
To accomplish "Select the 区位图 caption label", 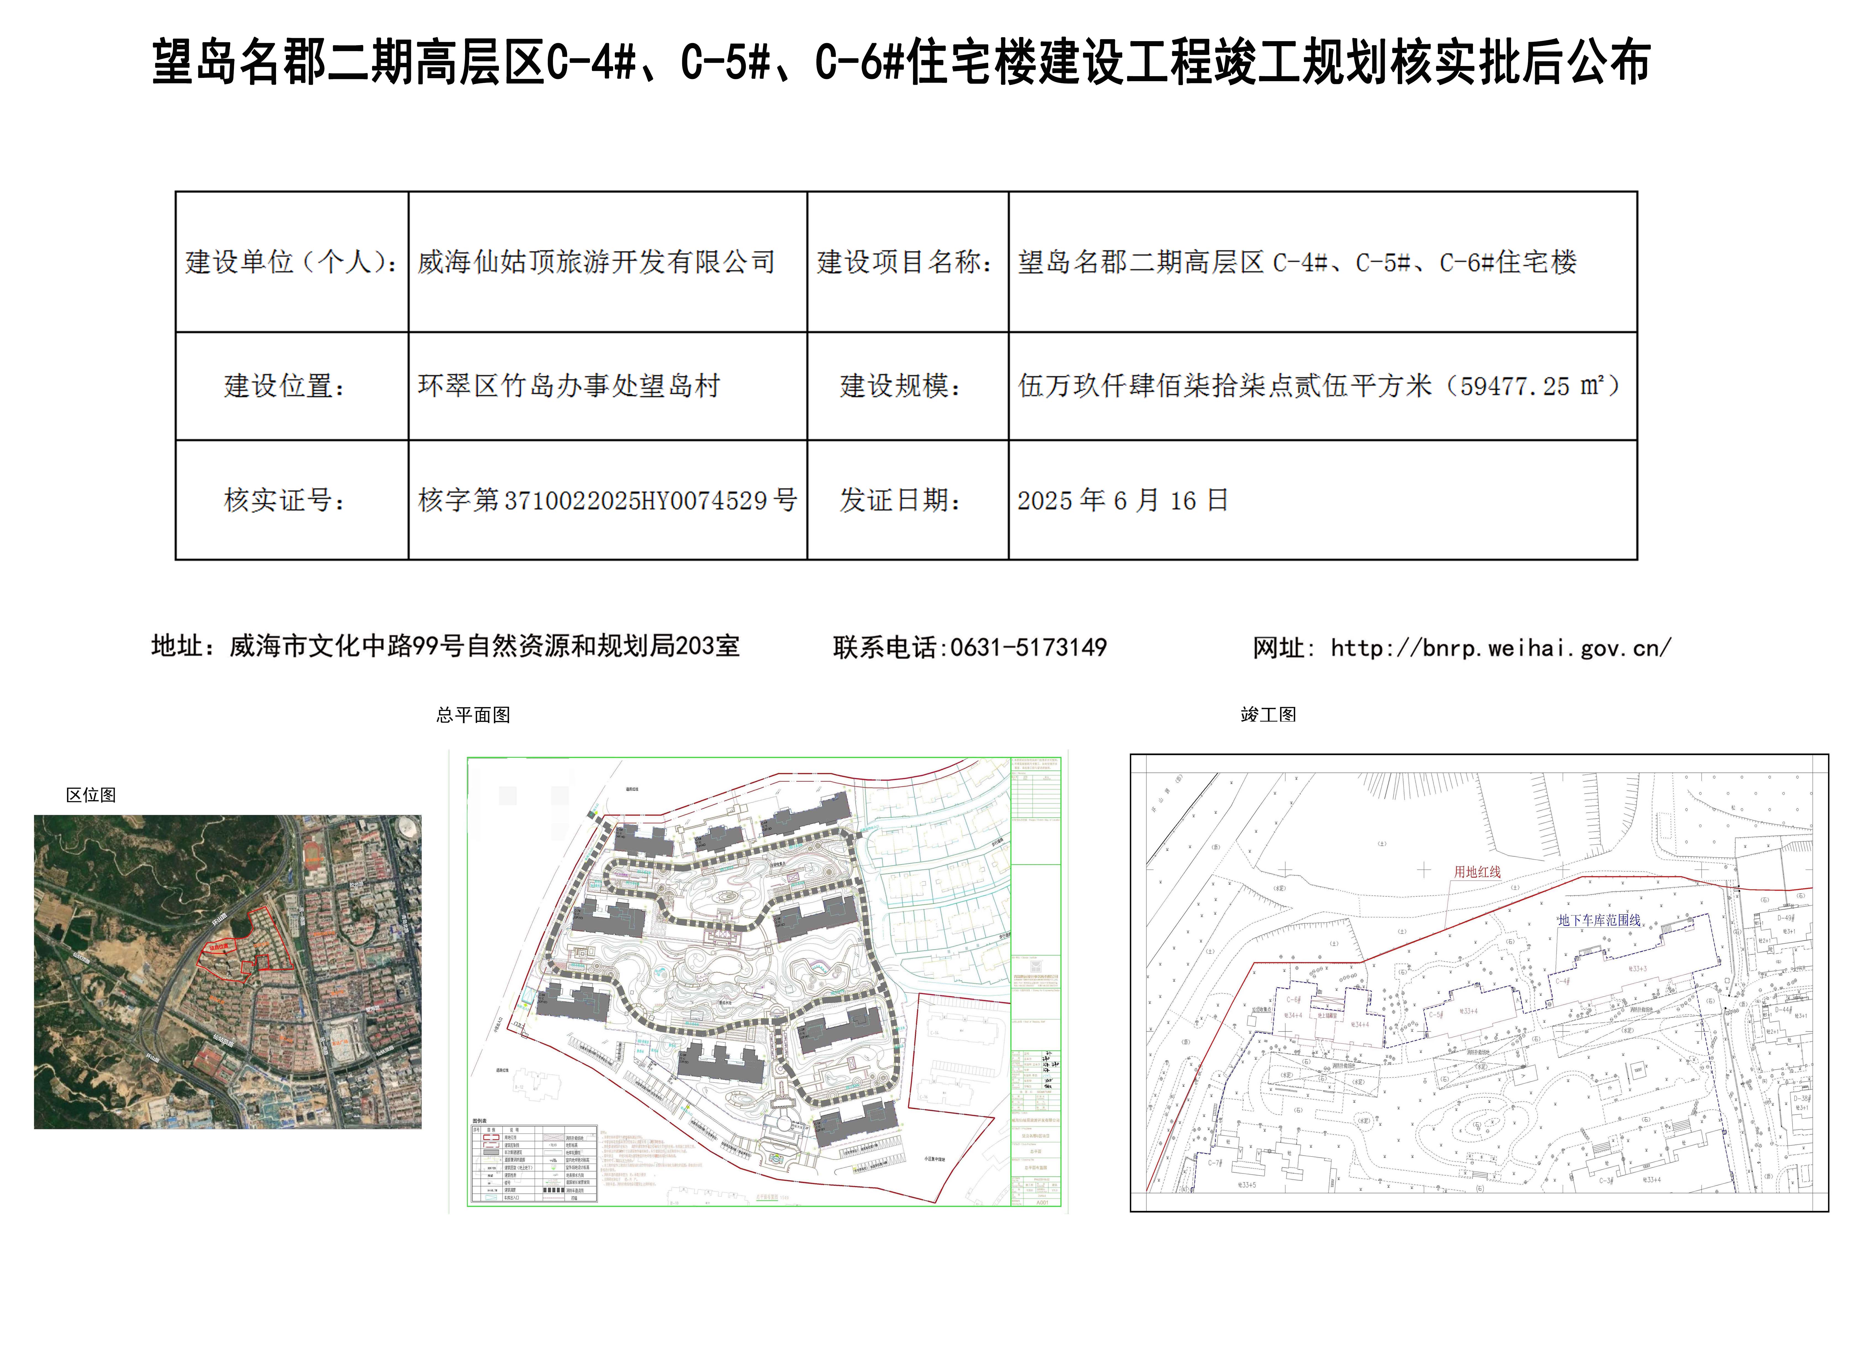I will coord(91,795).
